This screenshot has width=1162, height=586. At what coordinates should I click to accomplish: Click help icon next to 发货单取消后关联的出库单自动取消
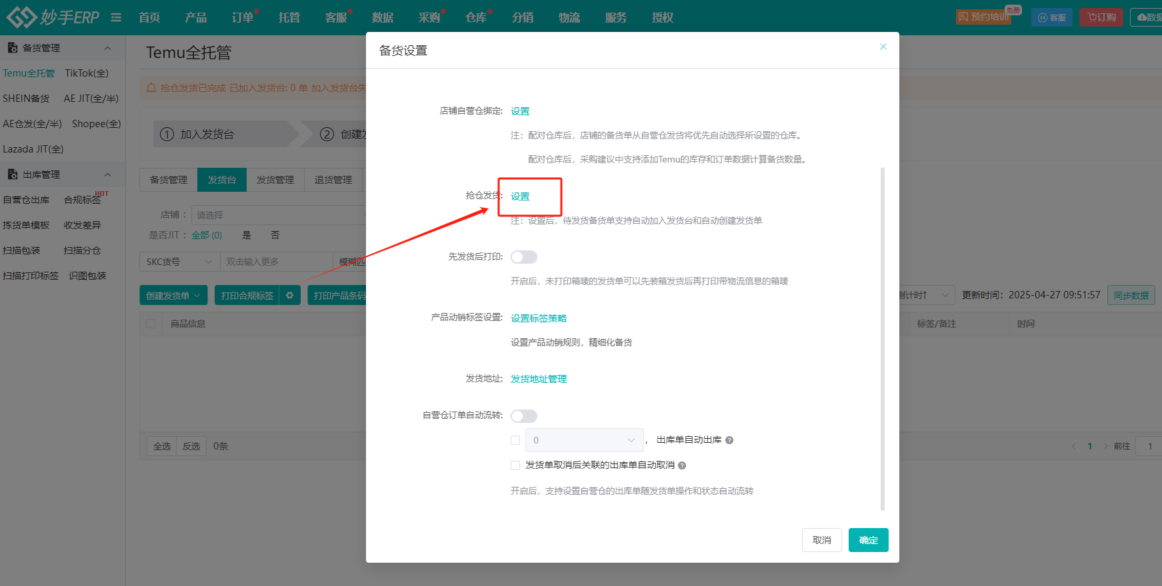(682, 465)
